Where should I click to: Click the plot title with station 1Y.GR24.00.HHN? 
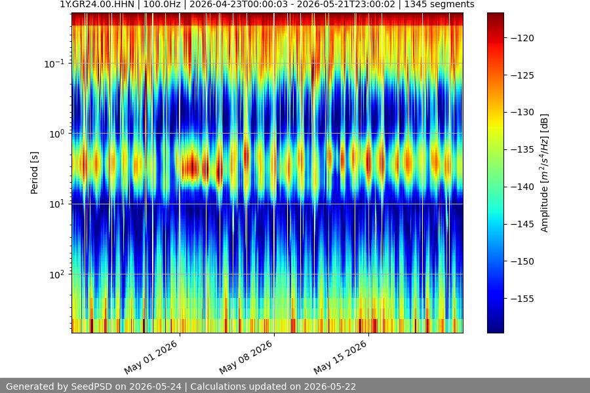[267, 5]
